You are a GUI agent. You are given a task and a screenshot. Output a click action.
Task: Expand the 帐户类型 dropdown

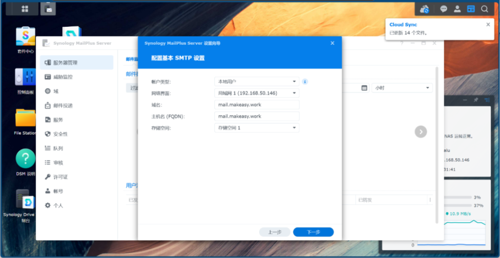(x=257, y=82)
